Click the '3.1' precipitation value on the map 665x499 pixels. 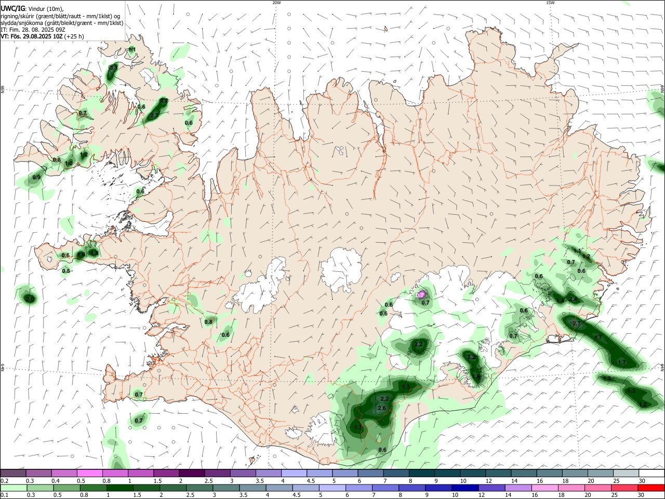[x=114, y=68]
